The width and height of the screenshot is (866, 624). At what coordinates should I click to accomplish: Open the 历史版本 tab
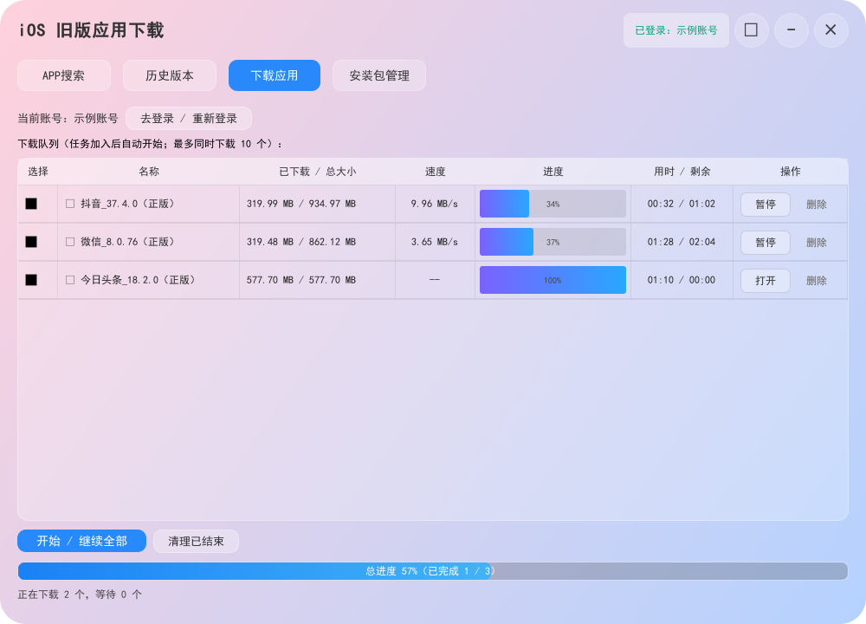pos(170,75)
